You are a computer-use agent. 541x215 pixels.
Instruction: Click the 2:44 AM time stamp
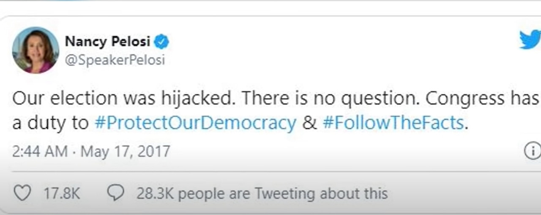[x=40, y=151]
